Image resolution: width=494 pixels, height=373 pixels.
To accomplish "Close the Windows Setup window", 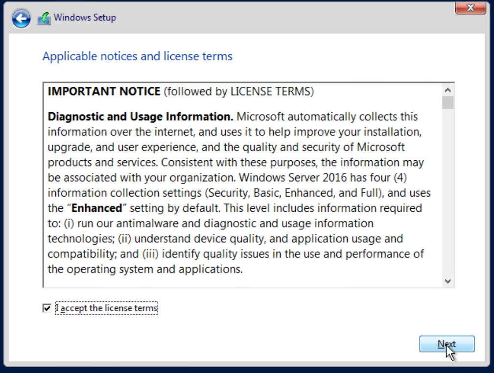I will (x=470, y=7).
